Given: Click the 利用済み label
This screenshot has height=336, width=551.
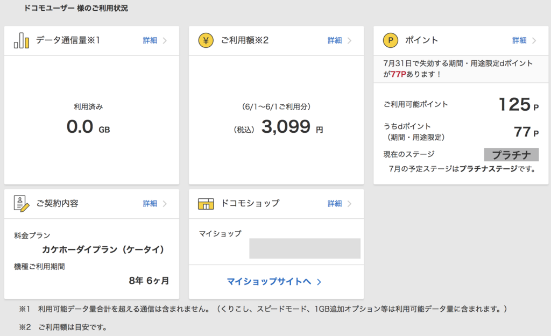Looking at the screenshot, I should point(88,107).
